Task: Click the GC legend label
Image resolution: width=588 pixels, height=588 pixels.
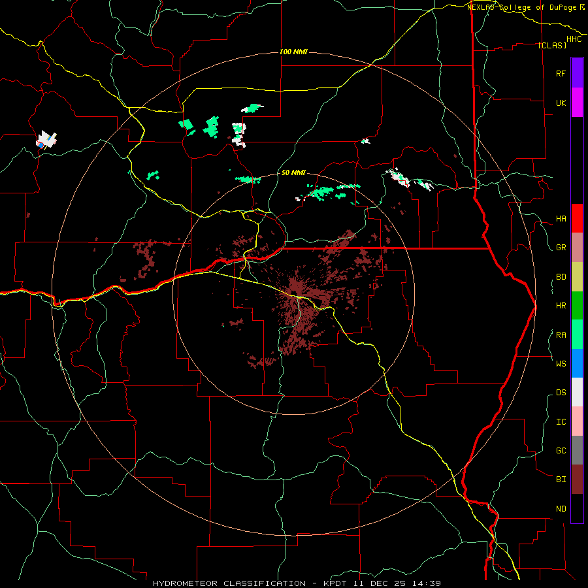Action: click(x=561, y=451)
